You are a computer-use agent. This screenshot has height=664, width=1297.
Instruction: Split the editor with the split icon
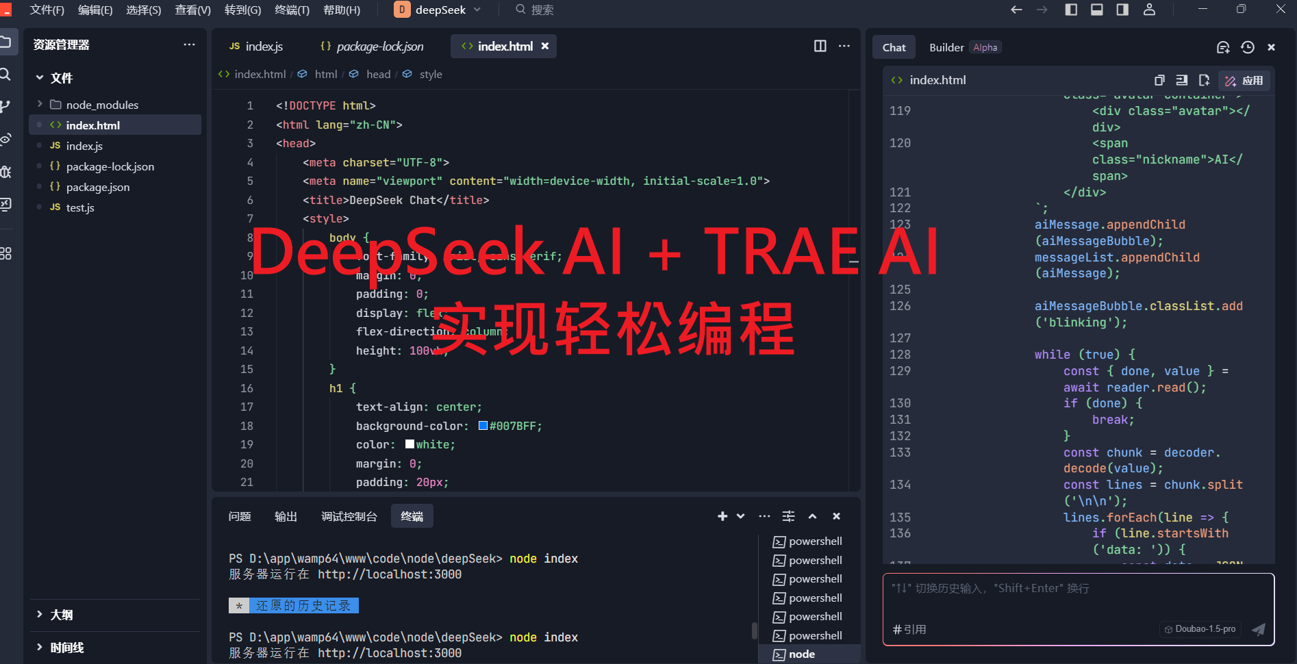click(x=820, y=46)
